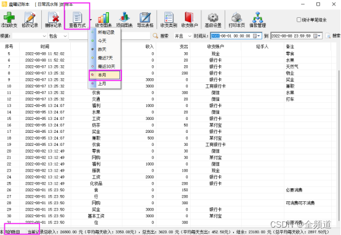Click the app logo in the title bar
Viewport: 341px width, 235px height.
coord(4,4)
